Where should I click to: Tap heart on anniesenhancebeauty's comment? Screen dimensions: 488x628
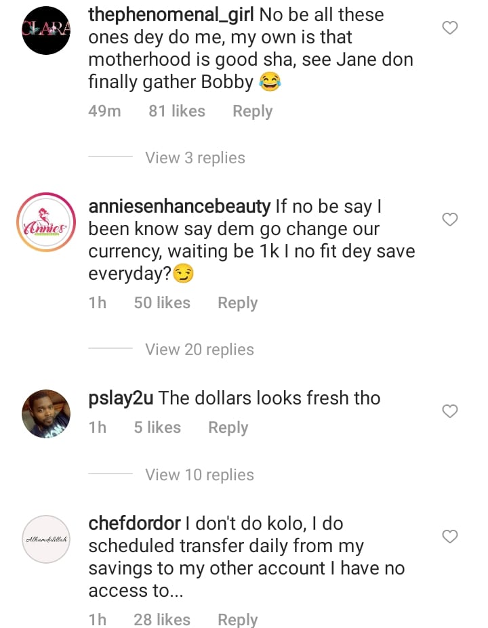point(449,219)
